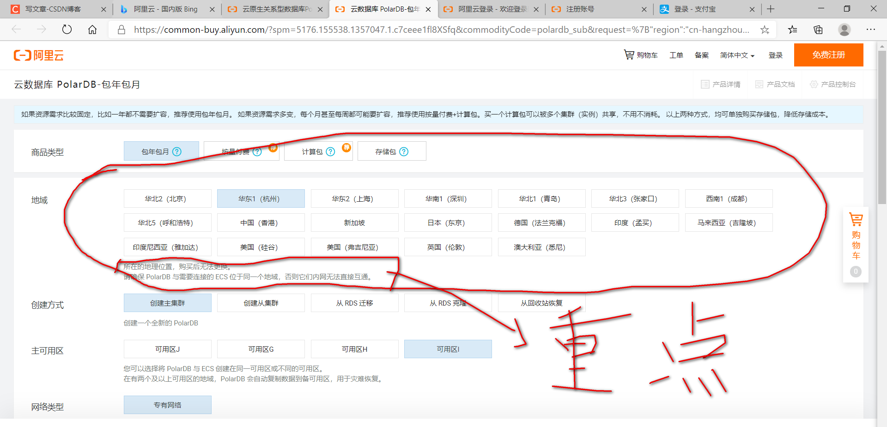Switch to 写文章-CSDN博客 tab

pos(57,9)
